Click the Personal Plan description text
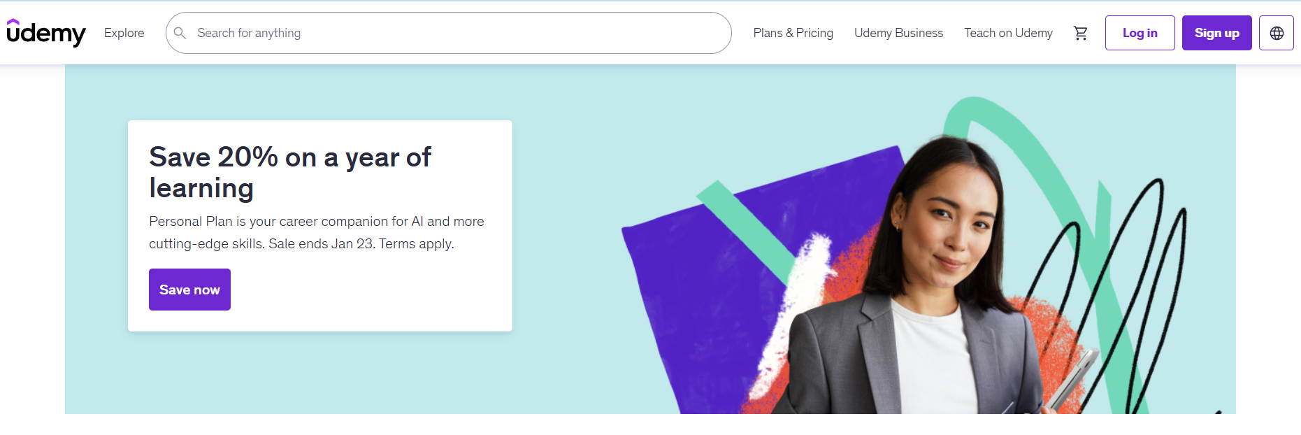 pyautogui.click(x=316, y=222)
